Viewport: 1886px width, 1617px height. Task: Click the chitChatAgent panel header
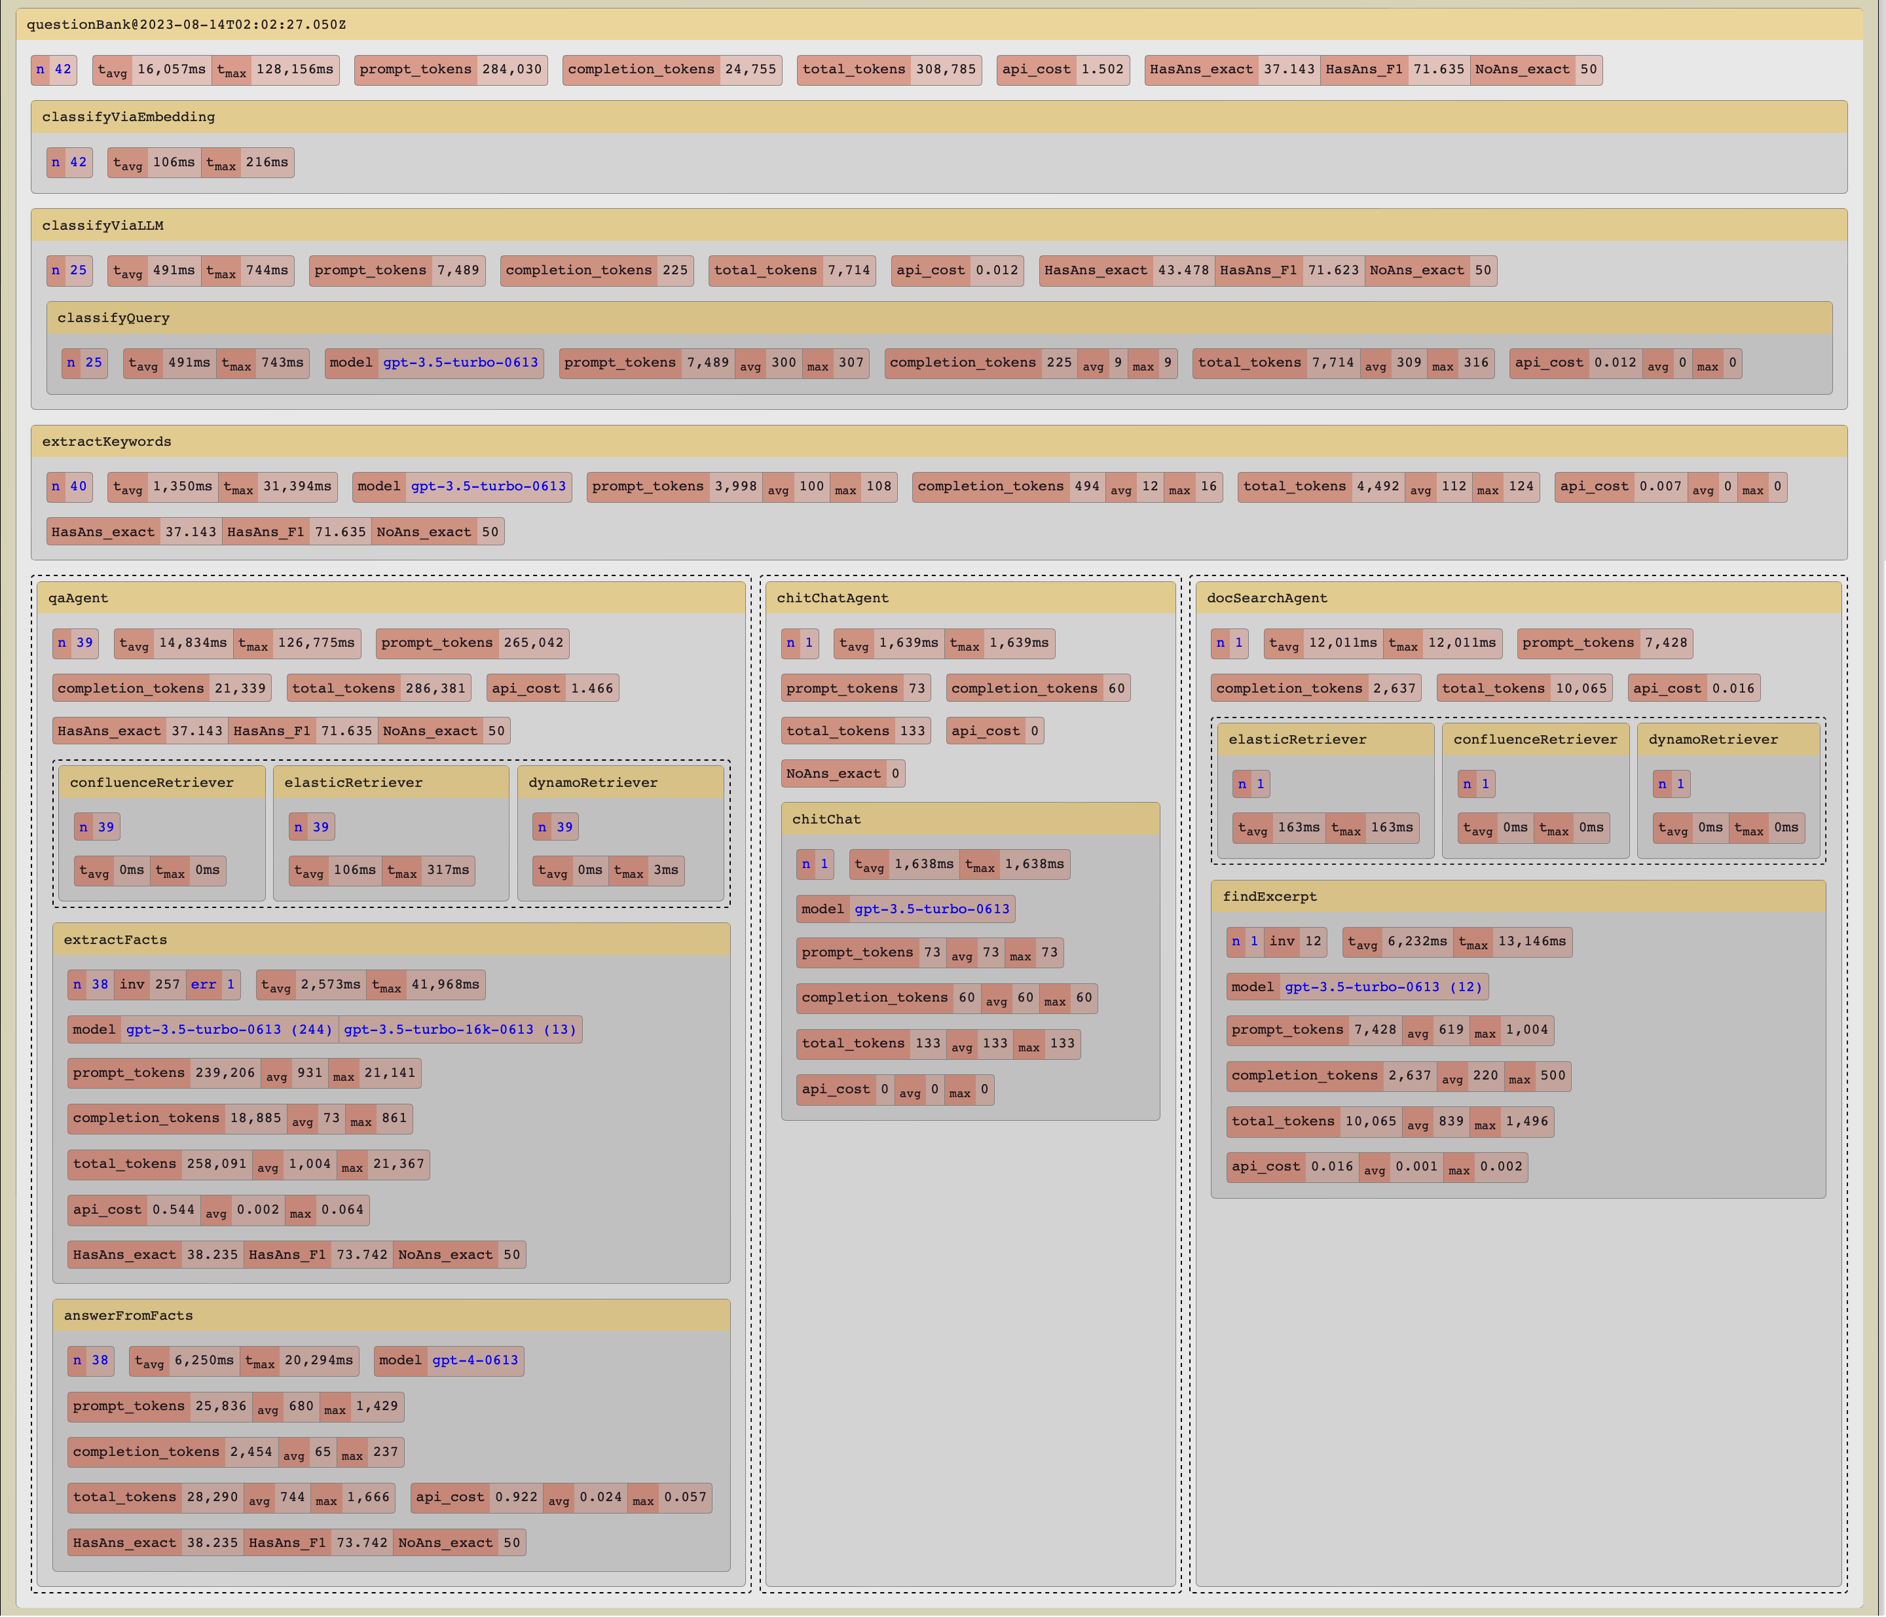(x=832, y=598)
